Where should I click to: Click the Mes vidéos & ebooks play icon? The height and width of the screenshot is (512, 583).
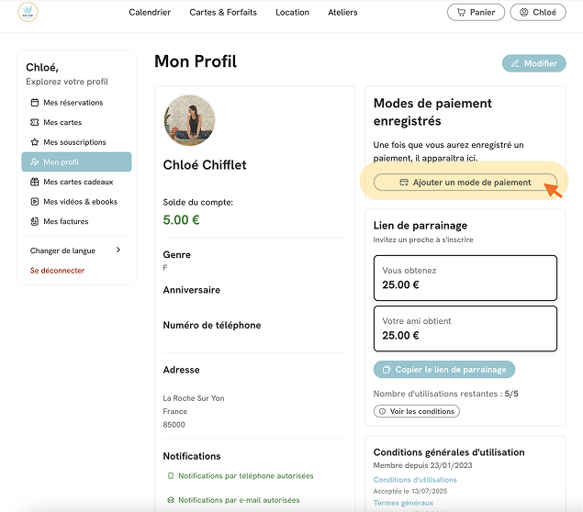coord(35,202)
